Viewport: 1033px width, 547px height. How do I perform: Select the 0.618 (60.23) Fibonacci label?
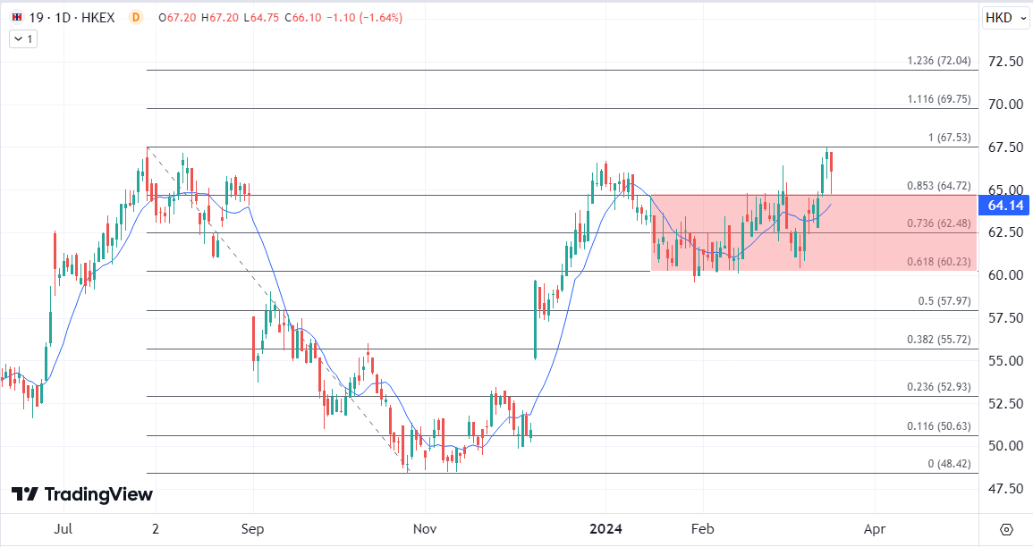[938, 262]
